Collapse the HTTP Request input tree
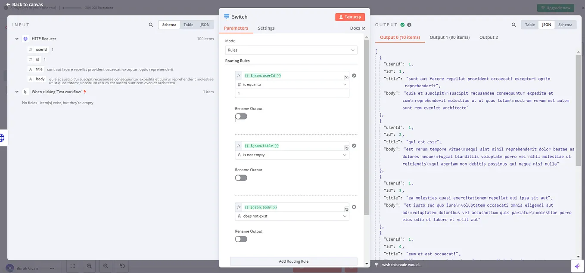Image resolution: width=585 pixels, height=273 pixels. point(17,39)
